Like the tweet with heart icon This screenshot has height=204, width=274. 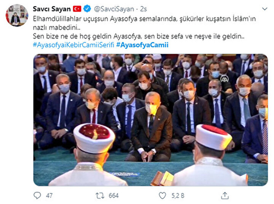162,196
